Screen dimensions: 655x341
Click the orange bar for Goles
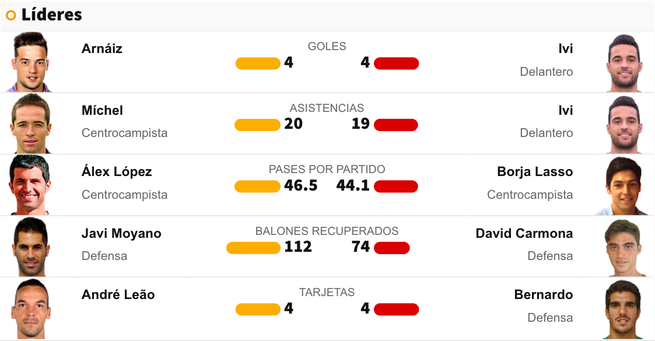(x=258, y=64)
